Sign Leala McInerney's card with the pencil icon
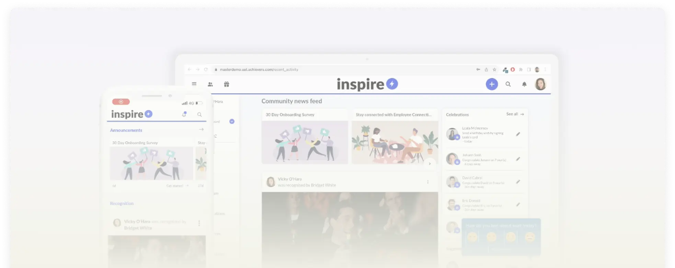This screenshot has width=675, height=268. click(518, 134)
